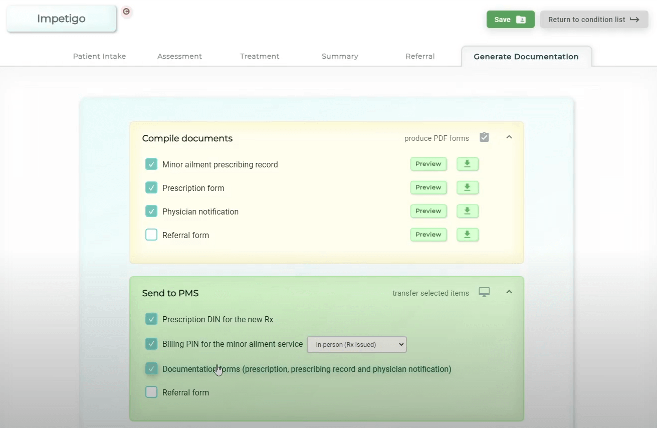Collapse the Compile documents section
Screen dimensions: 657x428
click(509, 137)
